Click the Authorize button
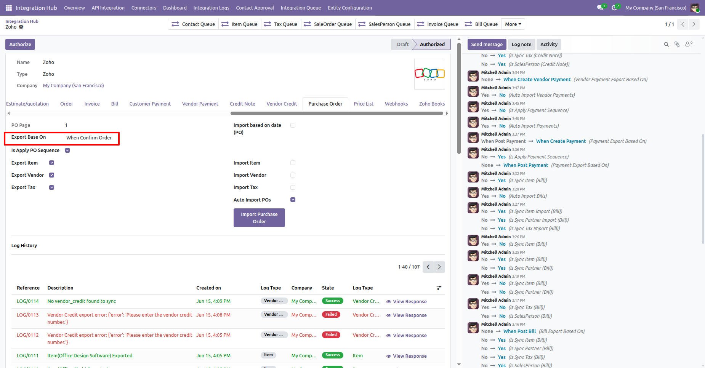The width and height of the screenshot is (705, 368). tap(20, 45)
